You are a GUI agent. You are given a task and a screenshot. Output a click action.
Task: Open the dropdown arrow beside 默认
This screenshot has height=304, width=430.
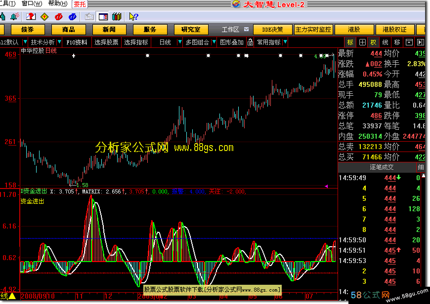(25, 42)
